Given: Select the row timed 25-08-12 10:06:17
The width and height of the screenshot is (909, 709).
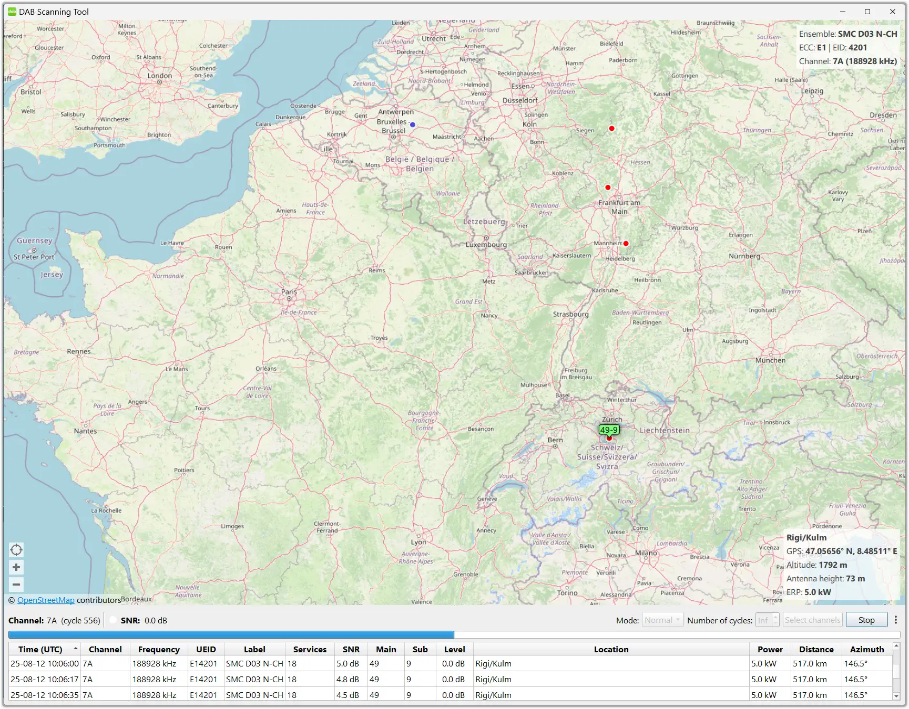Looking at the screenshot, I should (451, 679).
